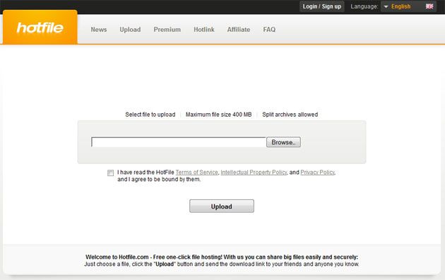Open the FAQ page
Viewport: 445px width, 280px height.
click(269, 30)
